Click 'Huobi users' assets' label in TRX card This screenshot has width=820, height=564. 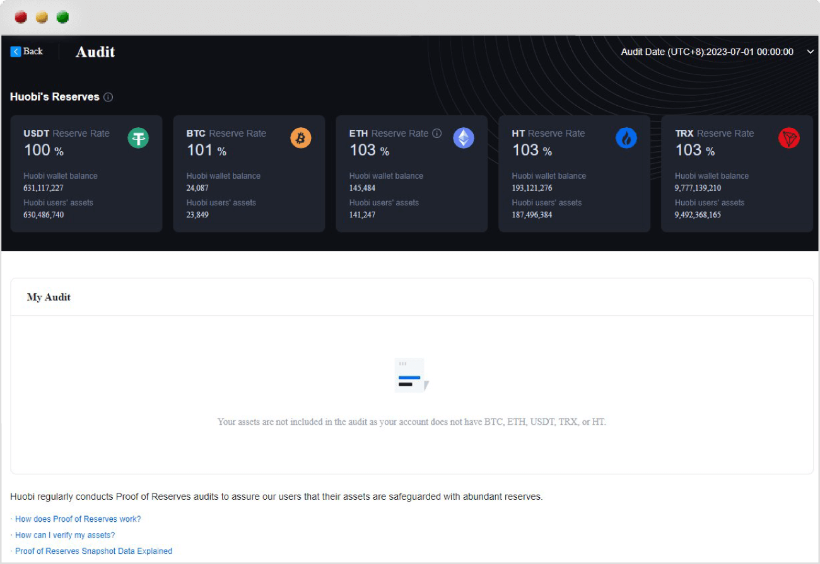click(x=710, y=202)
